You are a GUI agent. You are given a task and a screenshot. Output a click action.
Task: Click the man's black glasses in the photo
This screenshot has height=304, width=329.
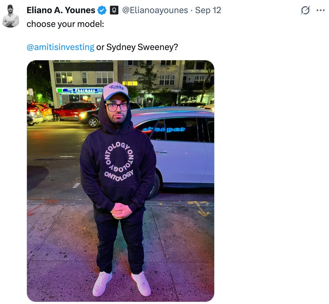pyautogui.click(x=117, y=107)
